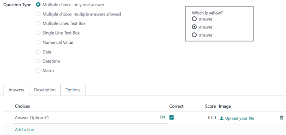This screenshot has width=286, height=135.
Task: Delete the Answer Option #1 row
Action: point(282,118)
